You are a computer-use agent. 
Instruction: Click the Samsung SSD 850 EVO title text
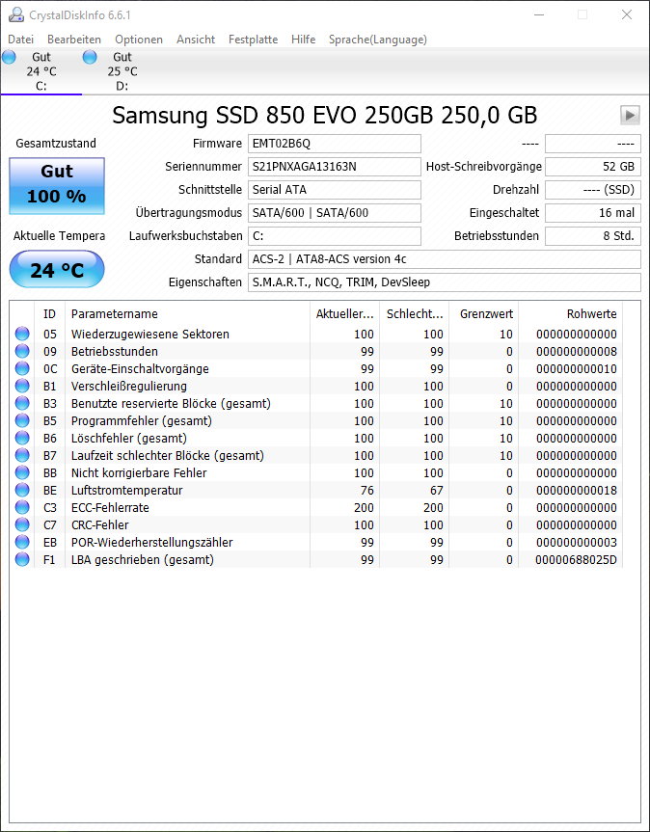click(x=325, y=115)
